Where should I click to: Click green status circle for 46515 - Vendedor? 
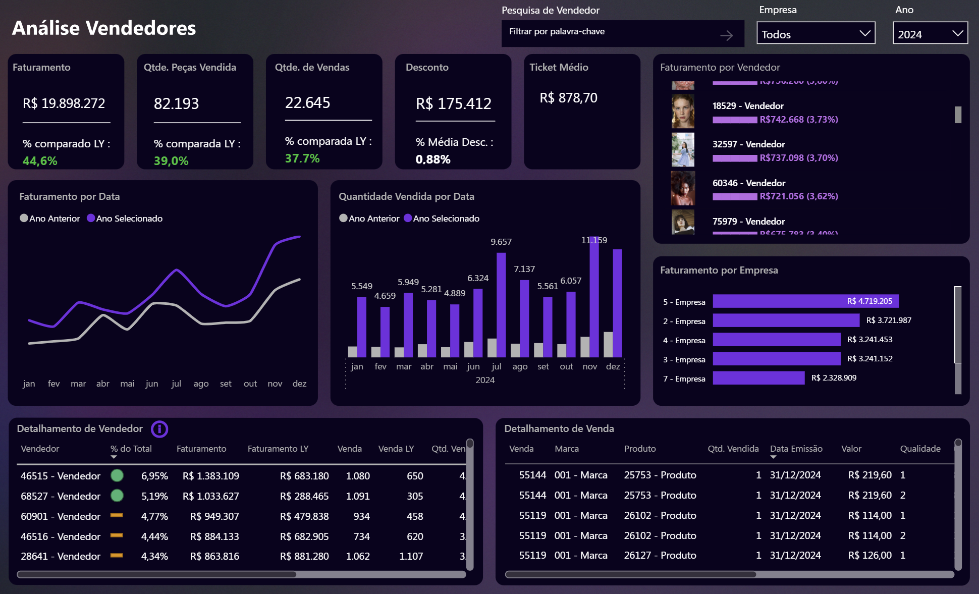pos(117,475)
